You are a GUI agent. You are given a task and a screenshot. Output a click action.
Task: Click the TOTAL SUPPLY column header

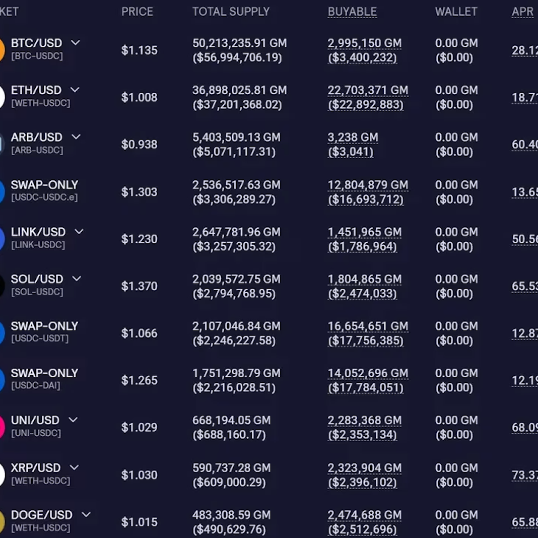coord(231,12)
